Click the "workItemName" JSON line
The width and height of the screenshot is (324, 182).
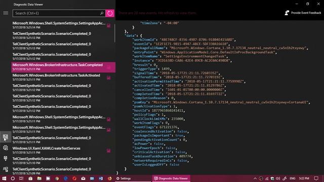(180, 56)
